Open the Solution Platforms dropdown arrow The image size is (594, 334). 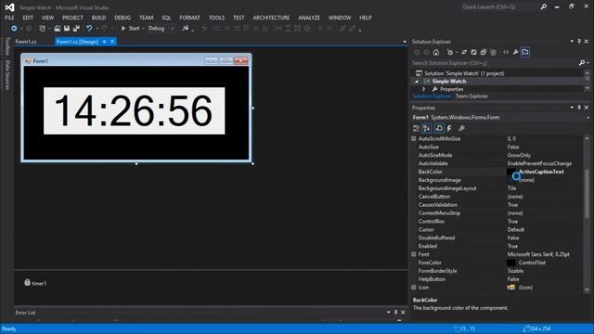[173, 29]
